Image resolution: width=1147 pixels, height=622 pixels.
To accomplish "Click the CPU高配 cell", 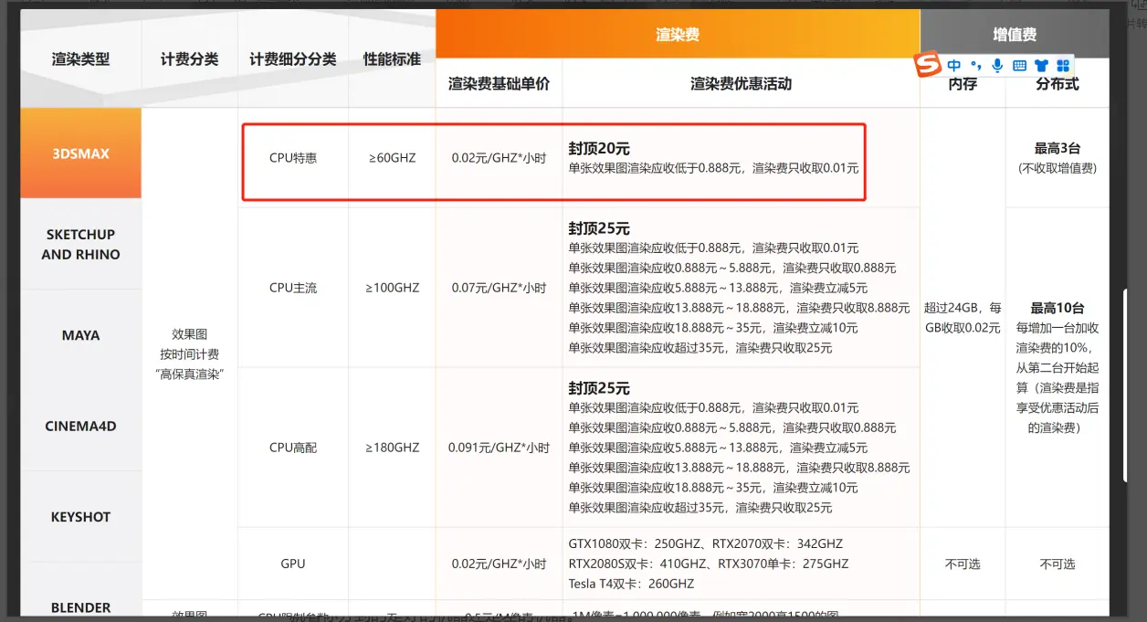I will pyautogui.click(x=293, y=448).
